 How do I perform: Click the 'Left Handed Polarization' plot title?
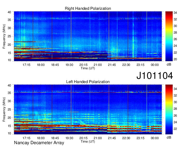88,82
